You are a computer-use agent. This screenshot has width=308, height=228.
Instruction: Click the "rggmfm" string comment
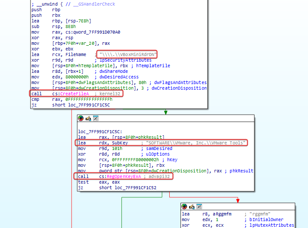[x=260, y=214]
